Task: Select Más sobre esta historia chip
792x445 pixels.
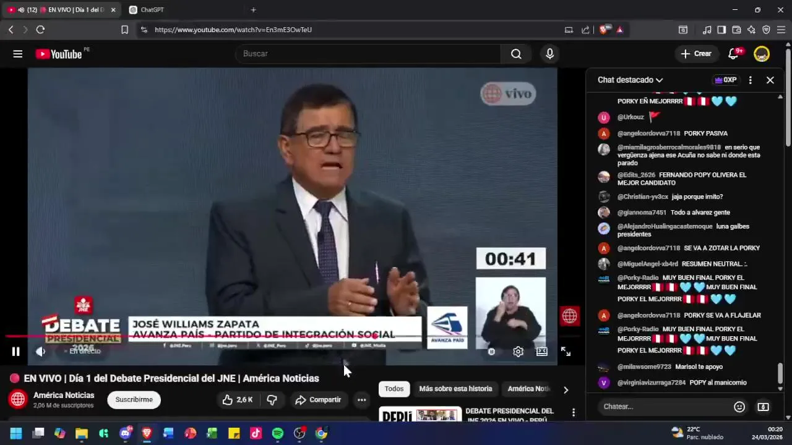Action: click(455, 389)
